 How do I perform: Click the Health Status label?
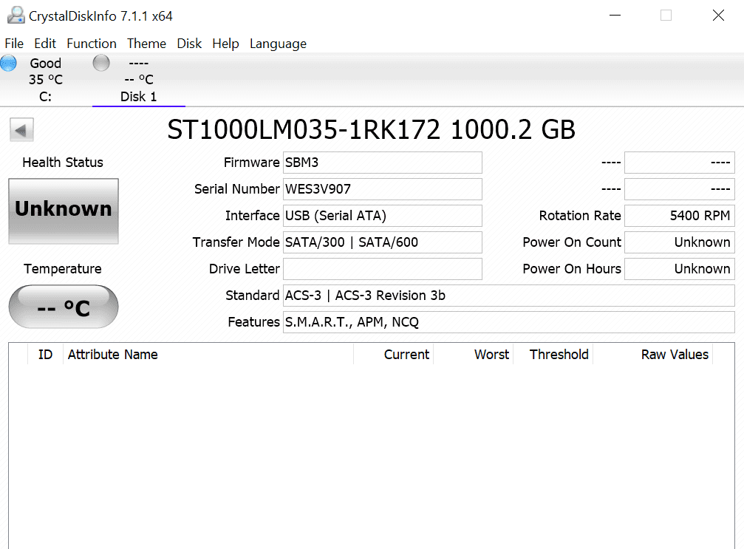point(63,163)
